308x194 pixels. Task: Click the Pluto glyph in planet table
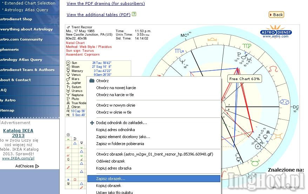(x=68, y=99)
